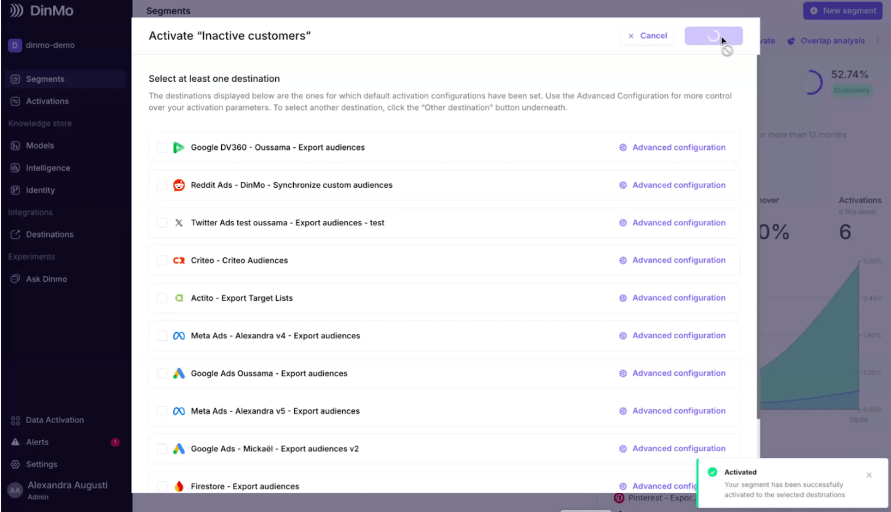Click the New segment button
Screen dimensions: 891x512
[x=842, y=10]
